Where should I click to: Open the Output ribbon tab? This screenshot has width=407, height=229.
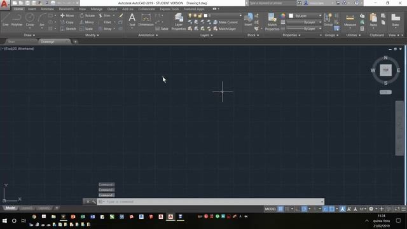pyautogui.click(x=112, y=9)
